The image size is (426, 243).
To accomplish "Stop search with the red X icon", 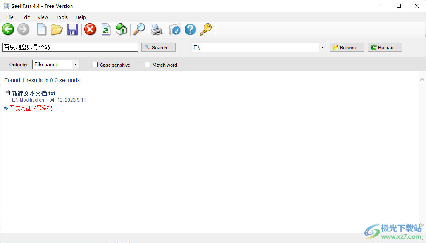I will [90, 29].
